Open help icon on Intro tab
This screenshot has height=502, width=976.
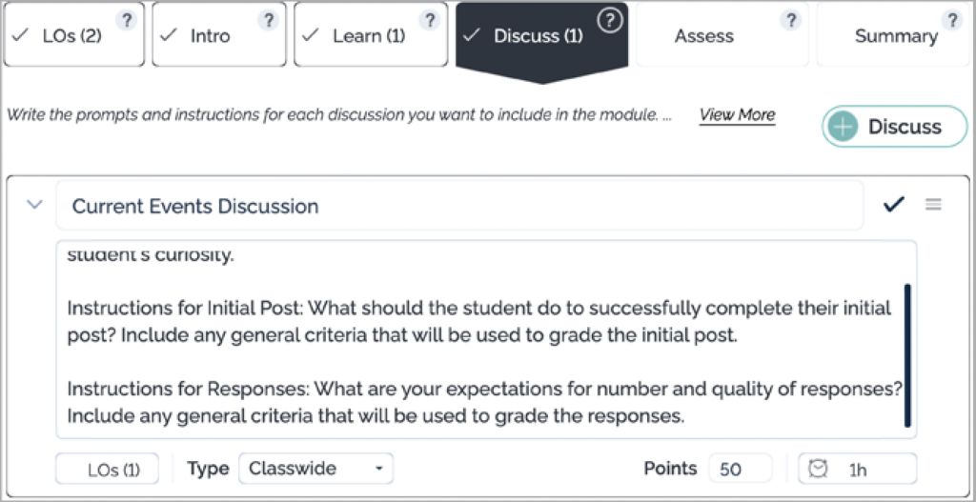coord(268,21)
